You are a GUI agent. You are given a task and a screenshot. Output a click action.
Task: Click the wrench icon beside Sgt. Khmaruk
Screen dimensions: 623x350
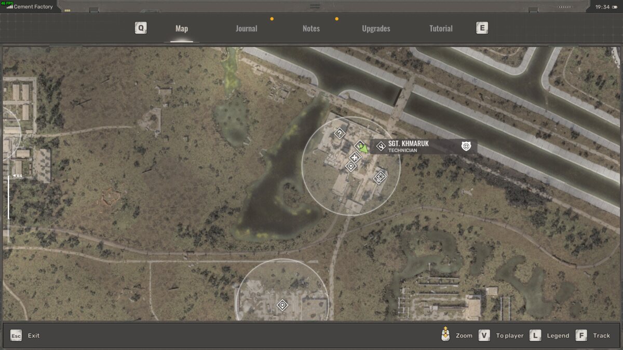tap(381, 147)
